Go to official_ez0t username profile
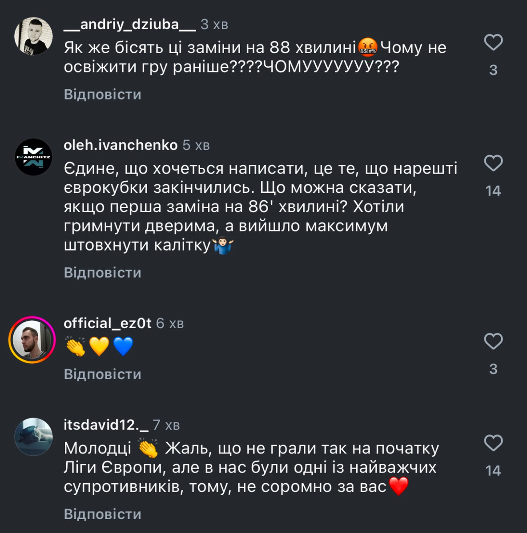527x533 pixels. coord(108,323)
